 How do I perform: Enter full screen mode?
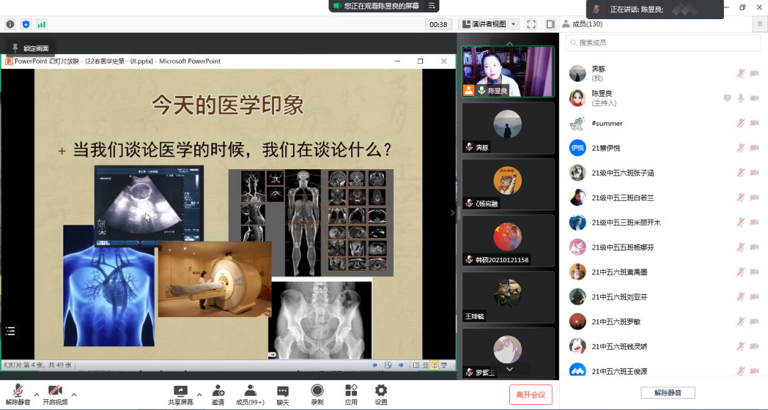coord(530,24)
